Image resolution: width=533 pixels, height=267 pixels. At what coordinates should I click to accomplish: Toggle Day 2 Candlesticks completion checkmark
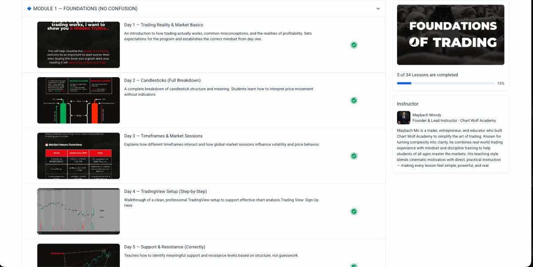pos(354,100)
